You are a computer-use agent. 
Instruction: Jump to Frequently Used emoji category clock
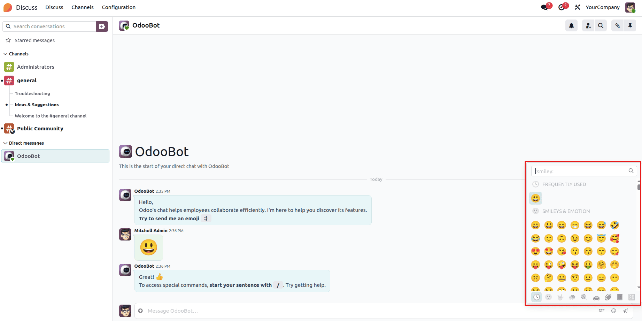(536, 297)
